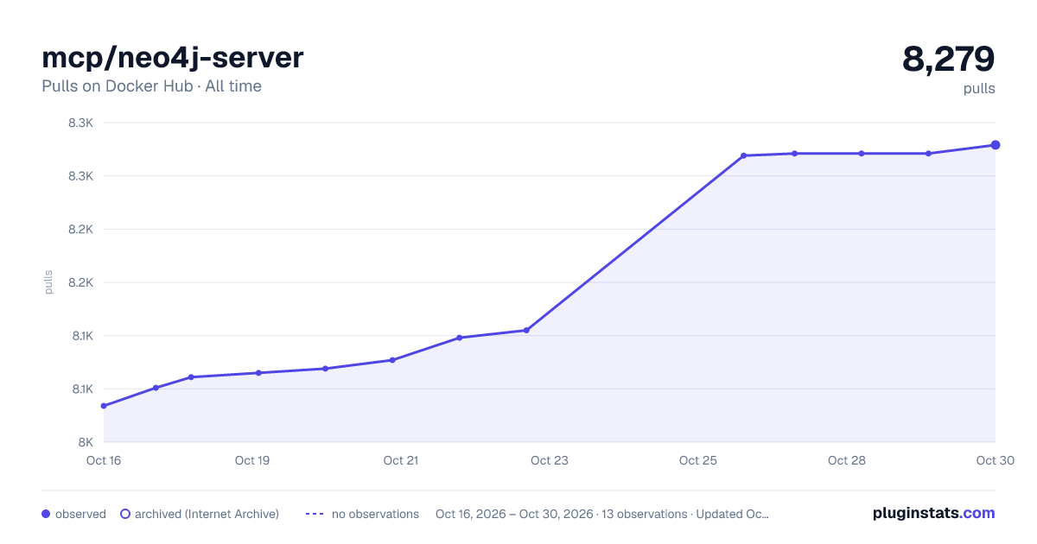Click the hollow 'archived' legend circle
1037x544 pixels.
pyautogui.click(x=124, y=514)
